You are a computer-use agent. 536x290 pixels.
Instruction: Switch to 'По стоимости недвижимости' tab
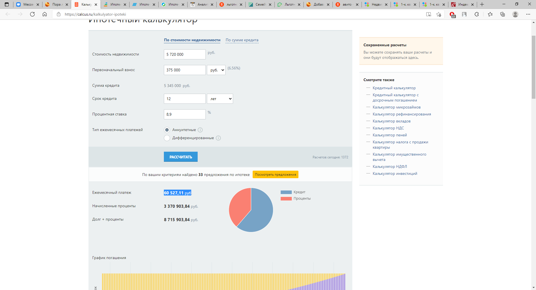192,40
